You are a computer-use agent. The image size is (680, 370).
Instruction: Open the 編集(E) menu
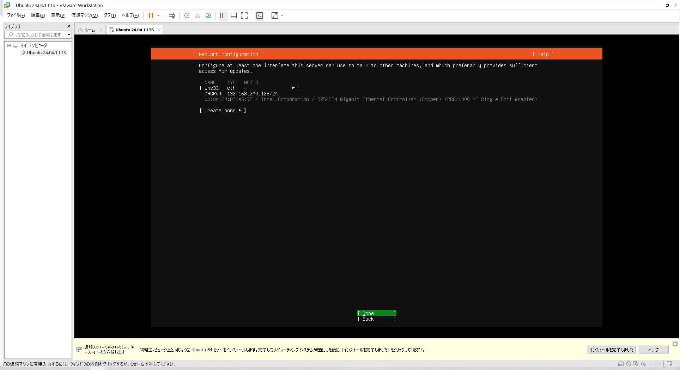point(38,15)
